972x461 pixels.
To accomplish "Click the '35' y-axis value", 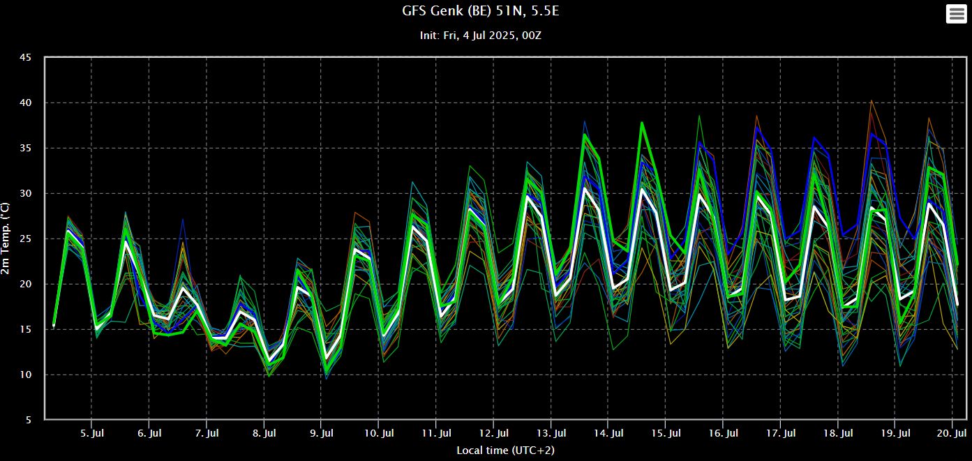I will (26, 149).
